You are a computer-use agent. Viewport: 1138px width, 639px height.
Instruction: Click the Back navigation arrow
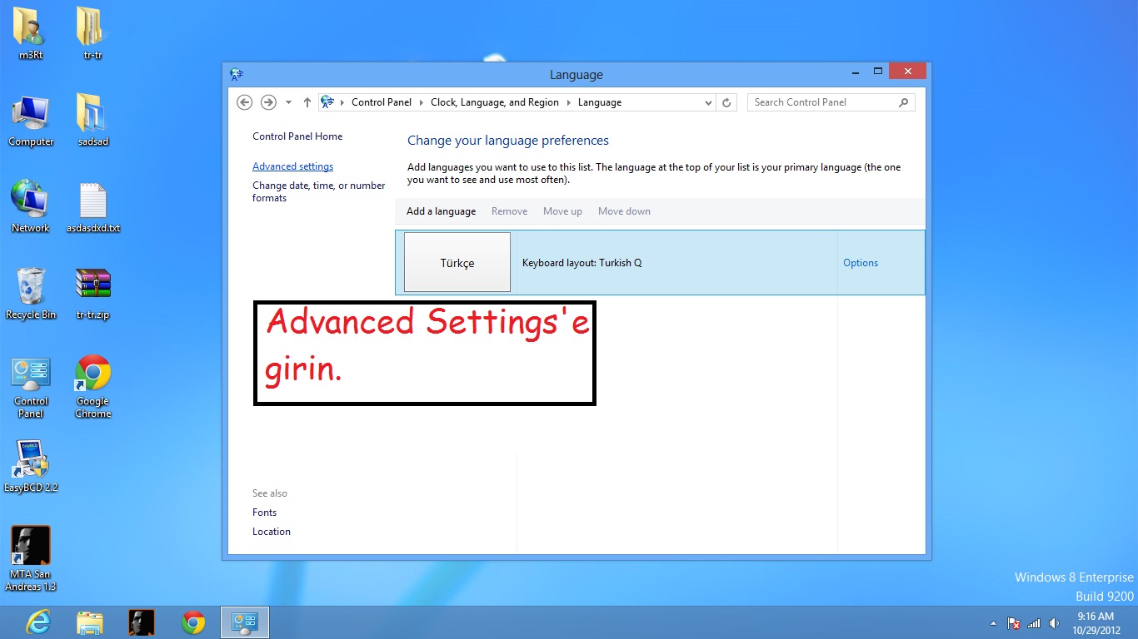tap(244, 102)
